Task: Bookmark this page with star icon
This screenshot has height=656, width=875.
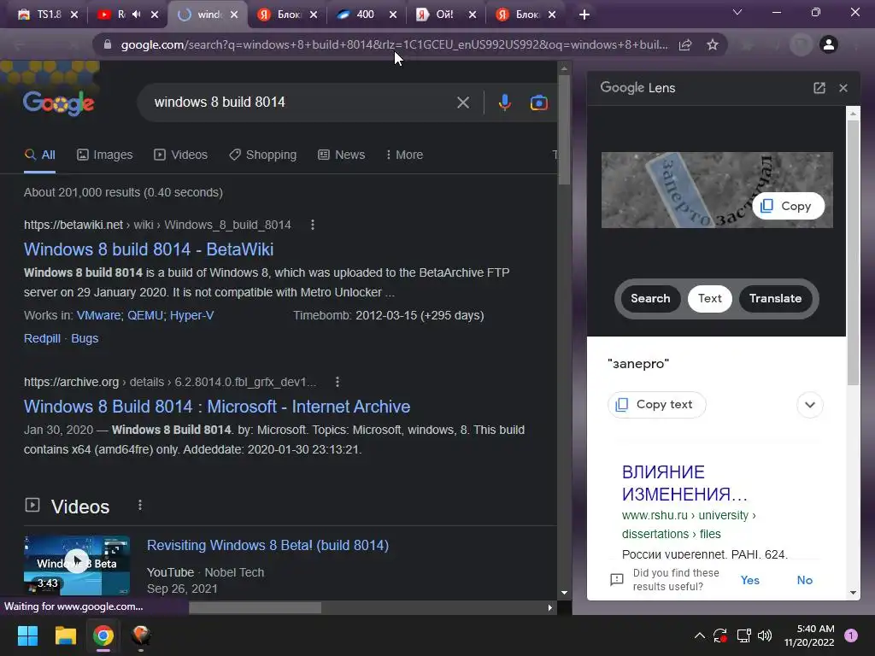Action: tap(713, 44)
